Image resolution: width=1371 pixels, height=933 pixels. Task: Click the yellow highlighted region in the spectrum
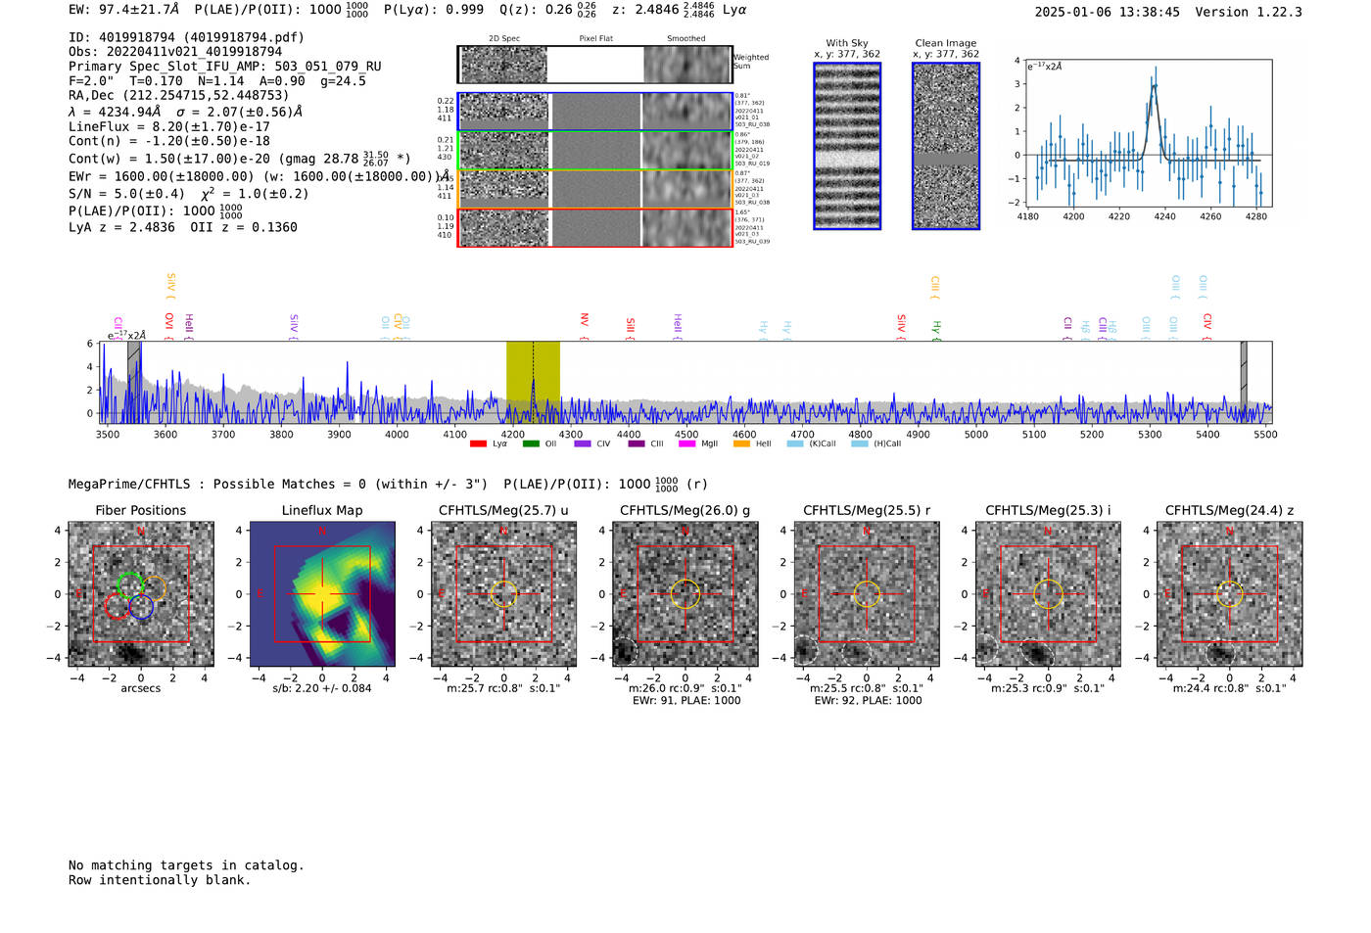(533, 382)
